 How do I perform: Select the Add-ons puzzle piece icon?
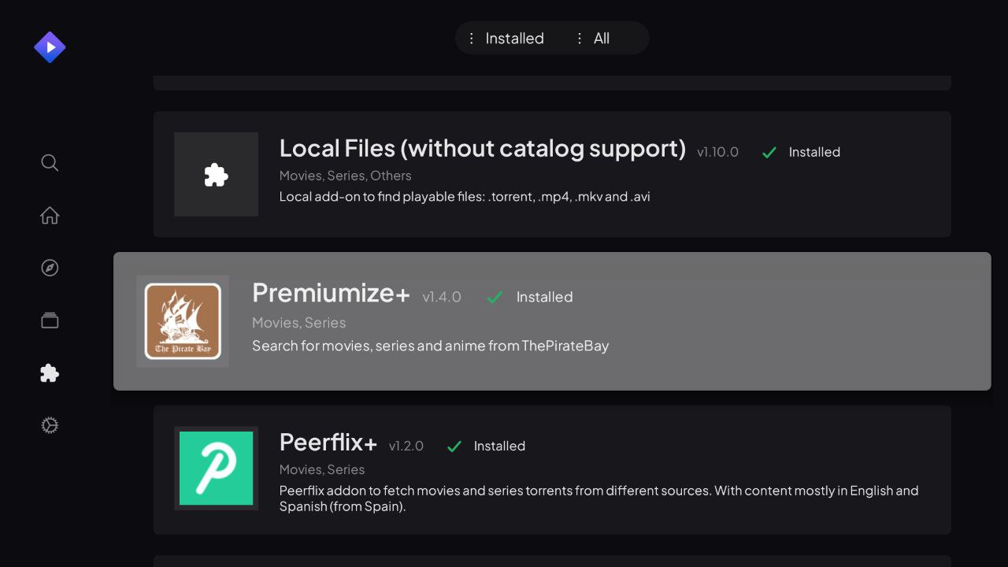click(x=49, y=372)
